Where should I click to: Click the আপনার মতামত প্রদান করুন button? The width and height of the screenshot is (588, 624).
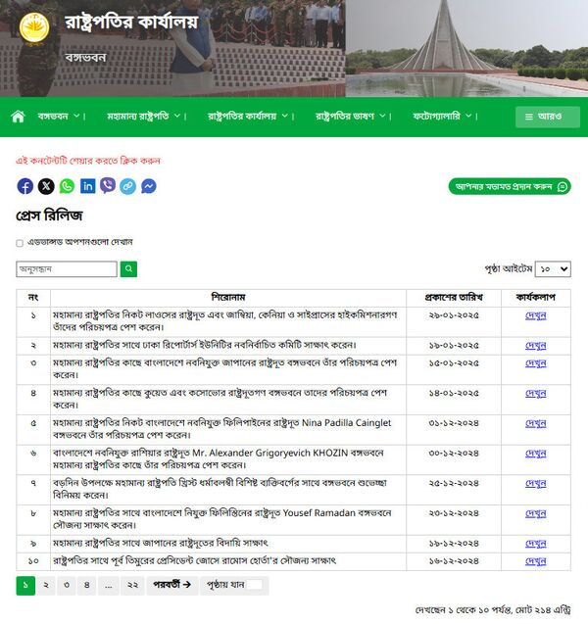point(510,186)
